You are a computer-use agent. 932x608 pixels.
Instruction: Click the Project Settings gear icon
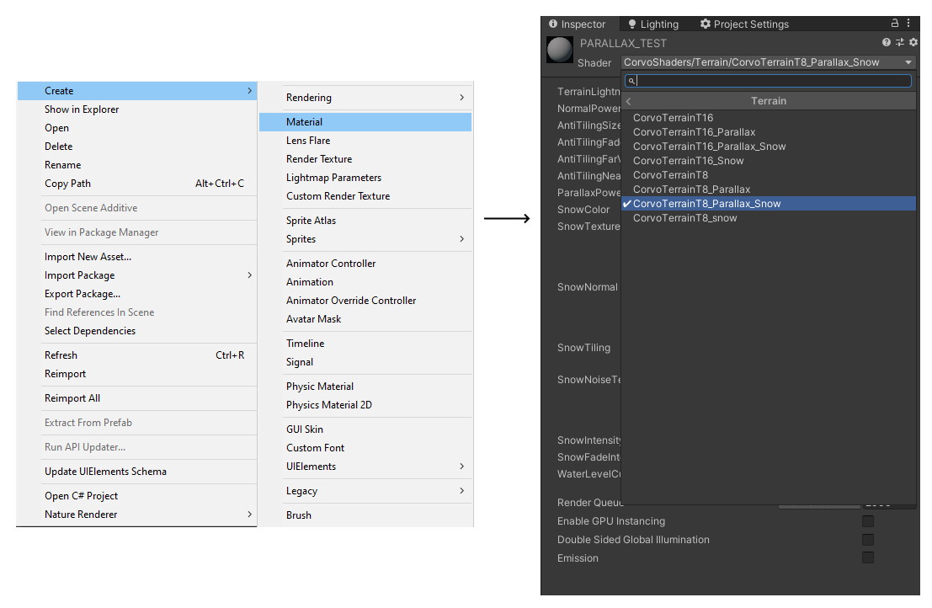tap(705, 24)
